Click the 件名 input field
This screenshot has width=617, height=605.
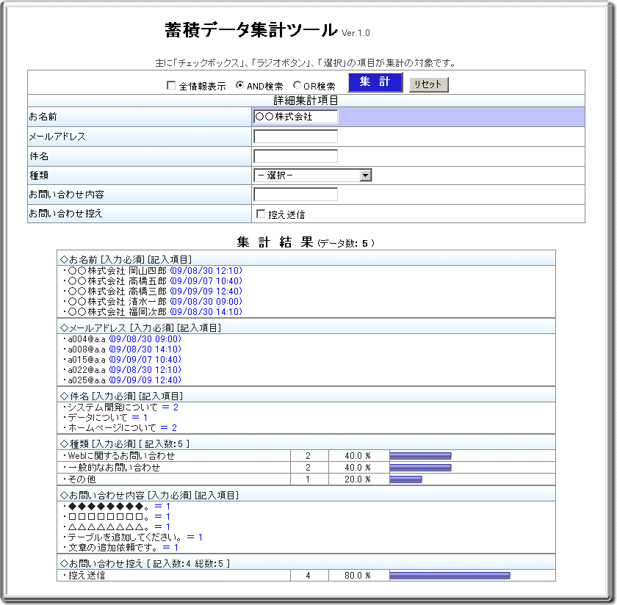click(x=295, y=156)
